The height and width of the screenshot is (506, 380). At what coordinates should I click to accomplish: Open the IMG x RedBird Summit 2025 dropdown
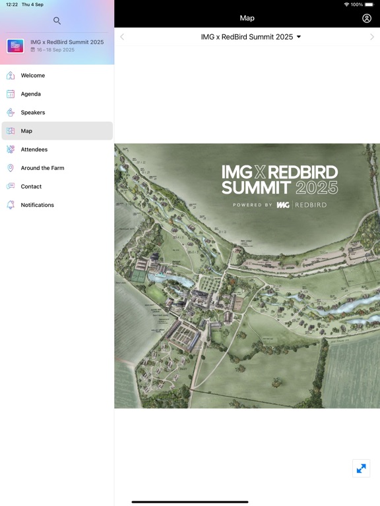(x=251, y=37)
